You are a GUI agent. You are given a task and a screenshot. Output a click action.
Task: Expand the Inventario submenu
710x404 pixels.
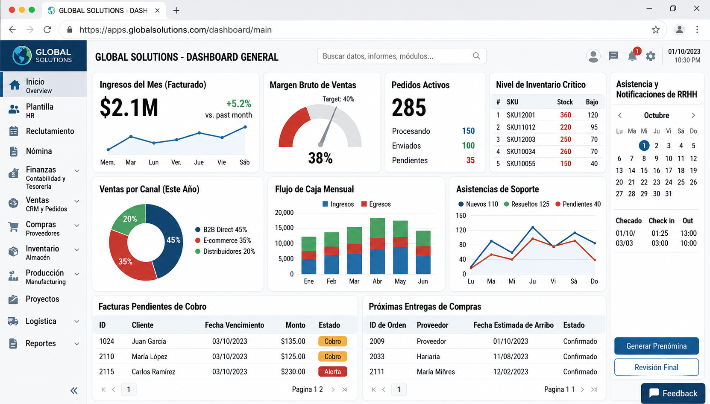click(x=77, y=250)
